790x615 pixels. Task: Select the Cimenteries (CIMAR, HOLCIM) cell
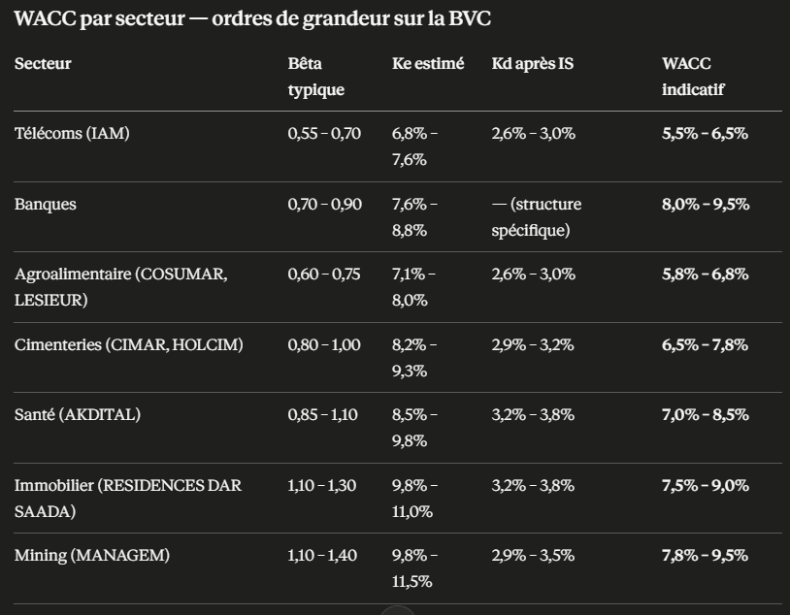(128, 345)
